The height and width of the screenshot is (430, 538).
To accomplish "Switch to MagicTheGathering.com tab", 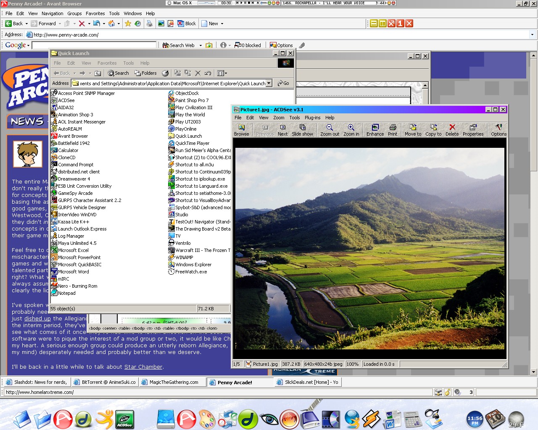I will tap(172, 382).
